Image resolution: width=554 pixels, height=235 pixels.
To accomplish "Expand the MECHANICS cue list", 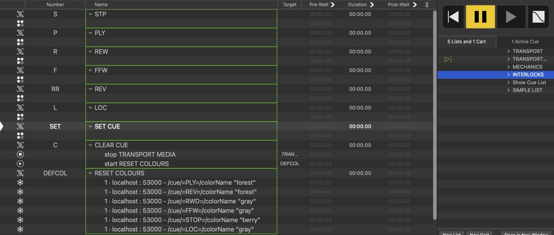I will coord(508,67).
